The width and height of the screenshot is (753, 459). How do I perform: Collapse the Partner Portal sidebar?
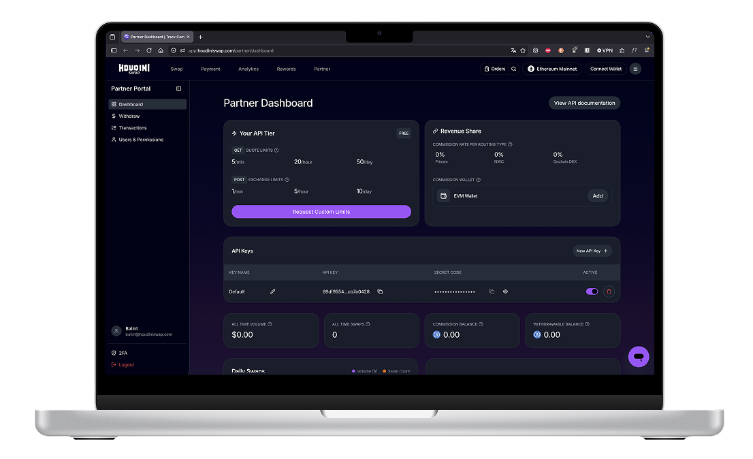(178, 89)
